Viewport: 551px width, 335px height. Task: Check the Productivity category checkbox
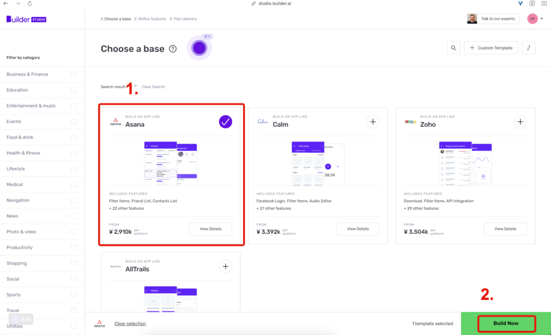point(74,247)
